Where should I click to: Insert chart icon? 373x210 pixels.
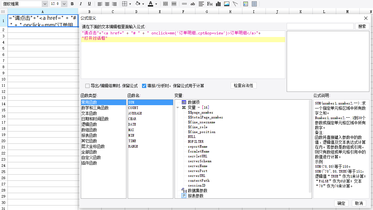click(218, 4)
